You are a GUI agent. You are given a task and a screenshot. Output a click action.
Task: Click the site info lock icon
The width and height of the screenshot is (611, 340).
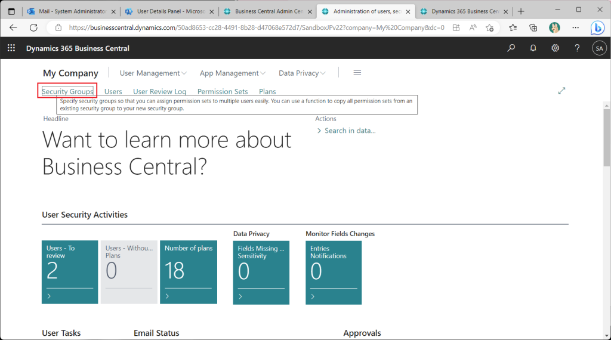tap(58, 27)
